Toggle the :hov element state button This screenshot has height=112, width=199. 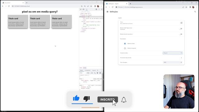click(88, 73)
